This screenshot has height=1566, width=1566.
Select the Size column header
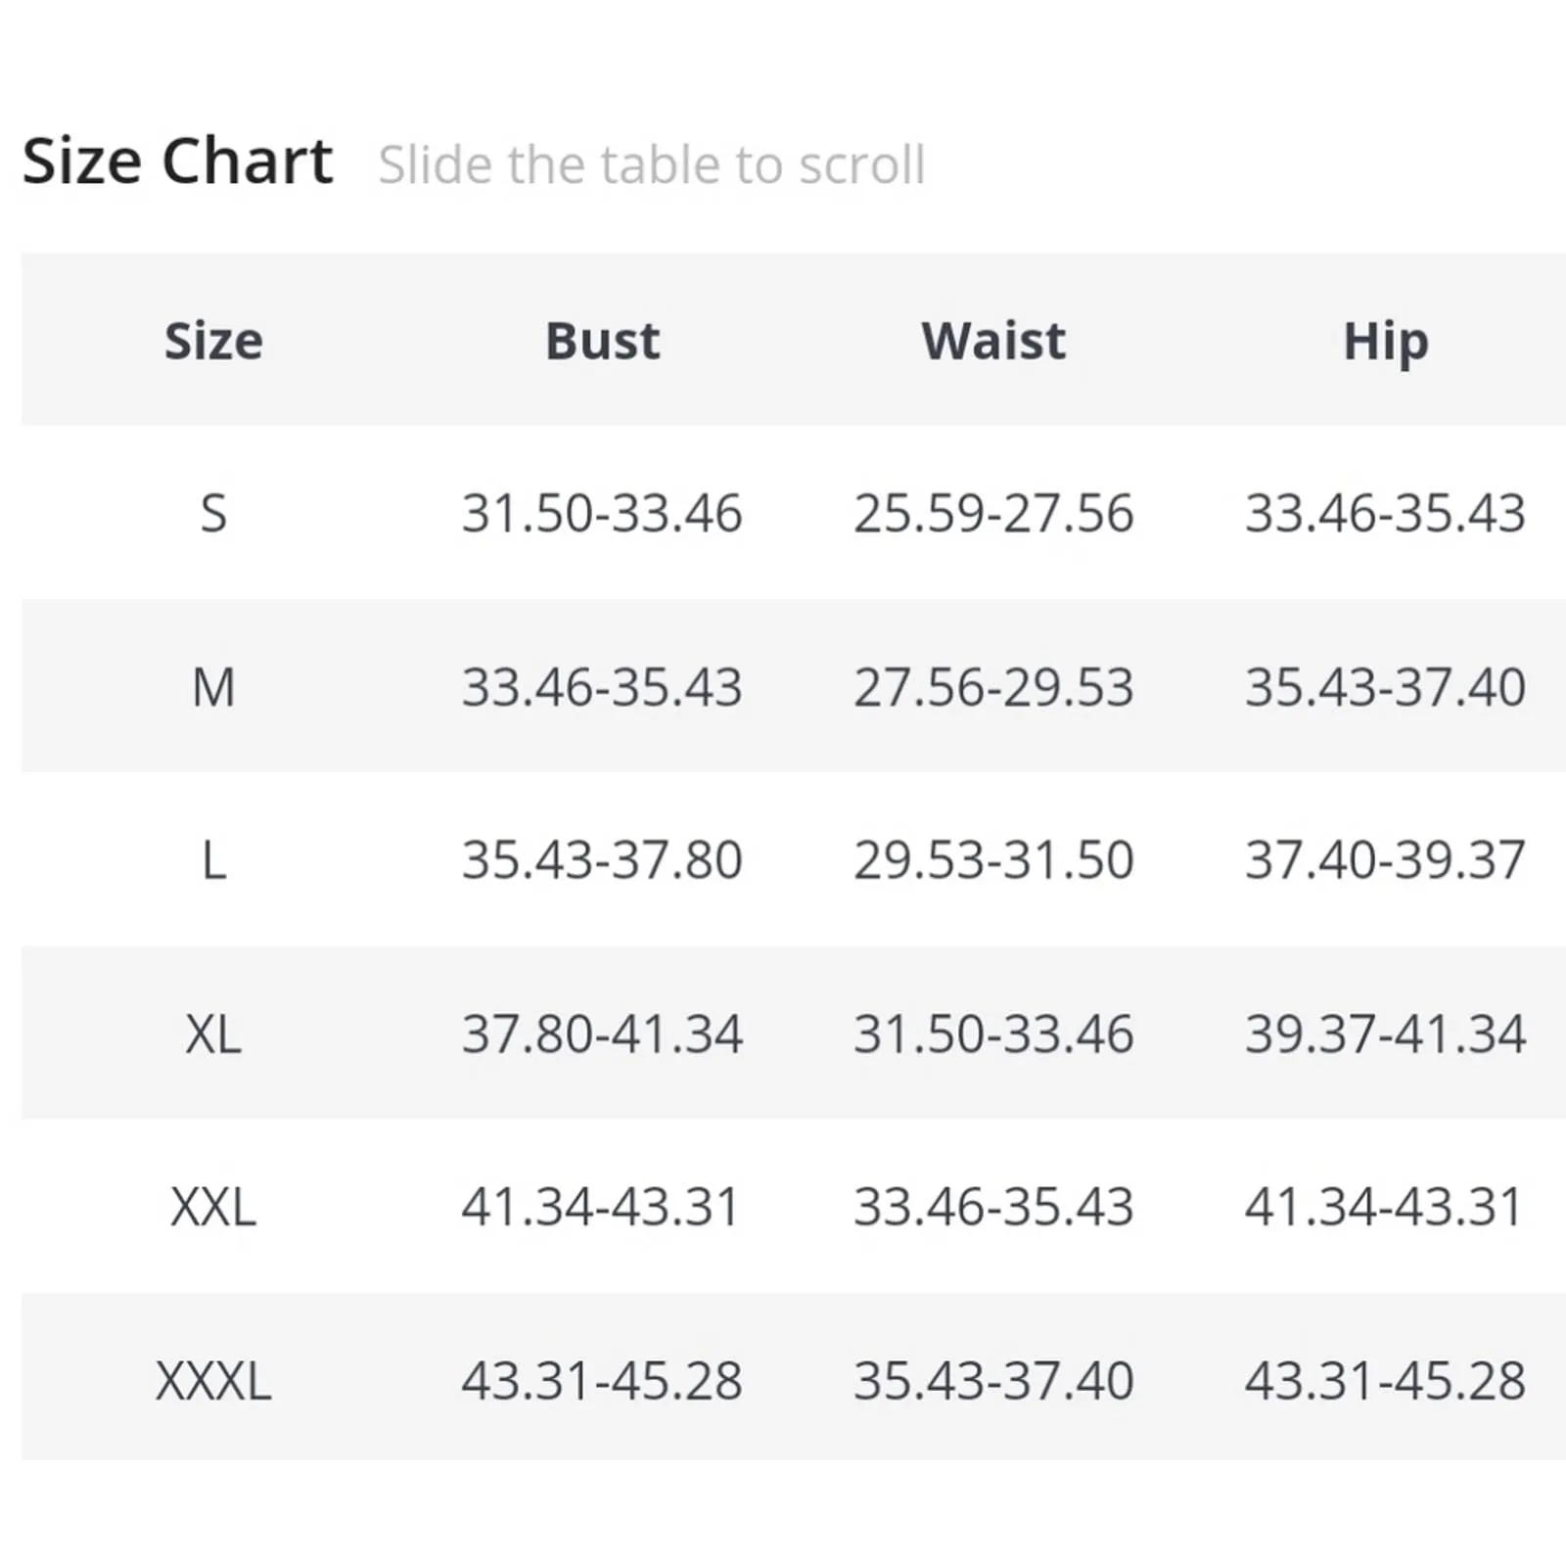213,342
